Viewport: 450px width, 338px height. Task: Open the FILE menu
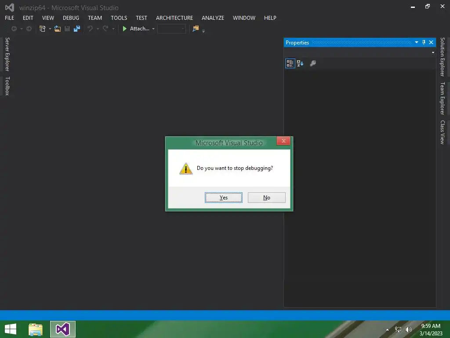click(10, 18)
